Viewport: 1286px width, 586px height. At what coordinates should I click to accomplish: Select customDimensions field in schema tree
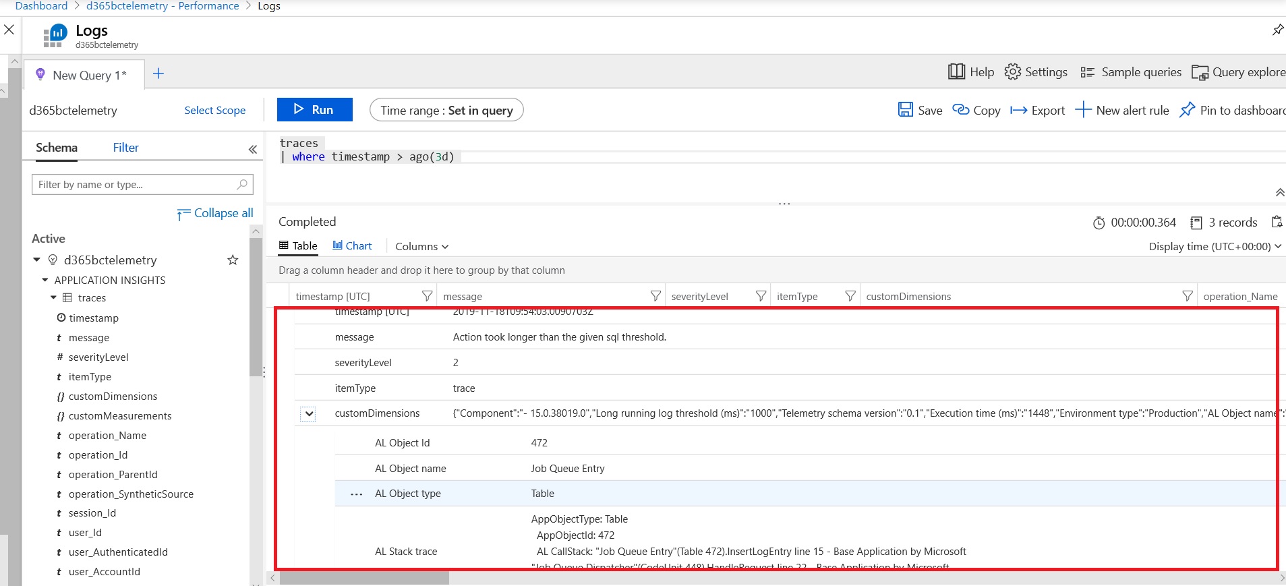point(113,396)
